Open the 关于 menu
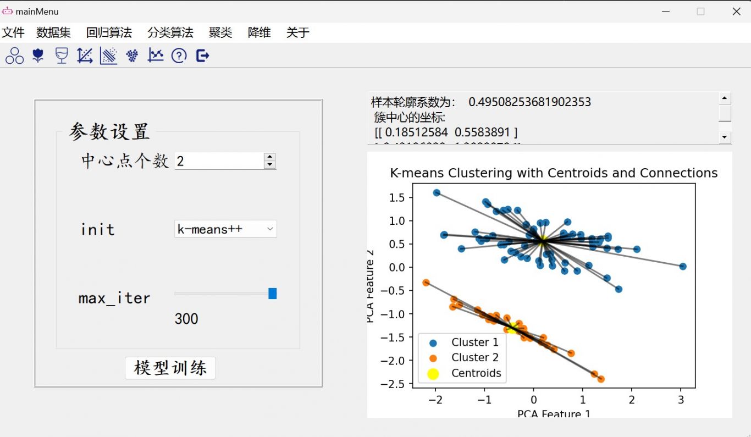This screenshot has width=751, height=437. pos(298,32)
